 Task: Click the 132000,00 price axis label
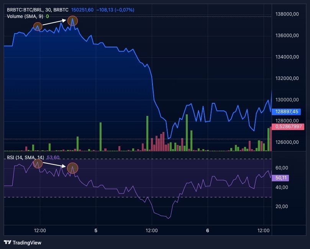(287, 78)
